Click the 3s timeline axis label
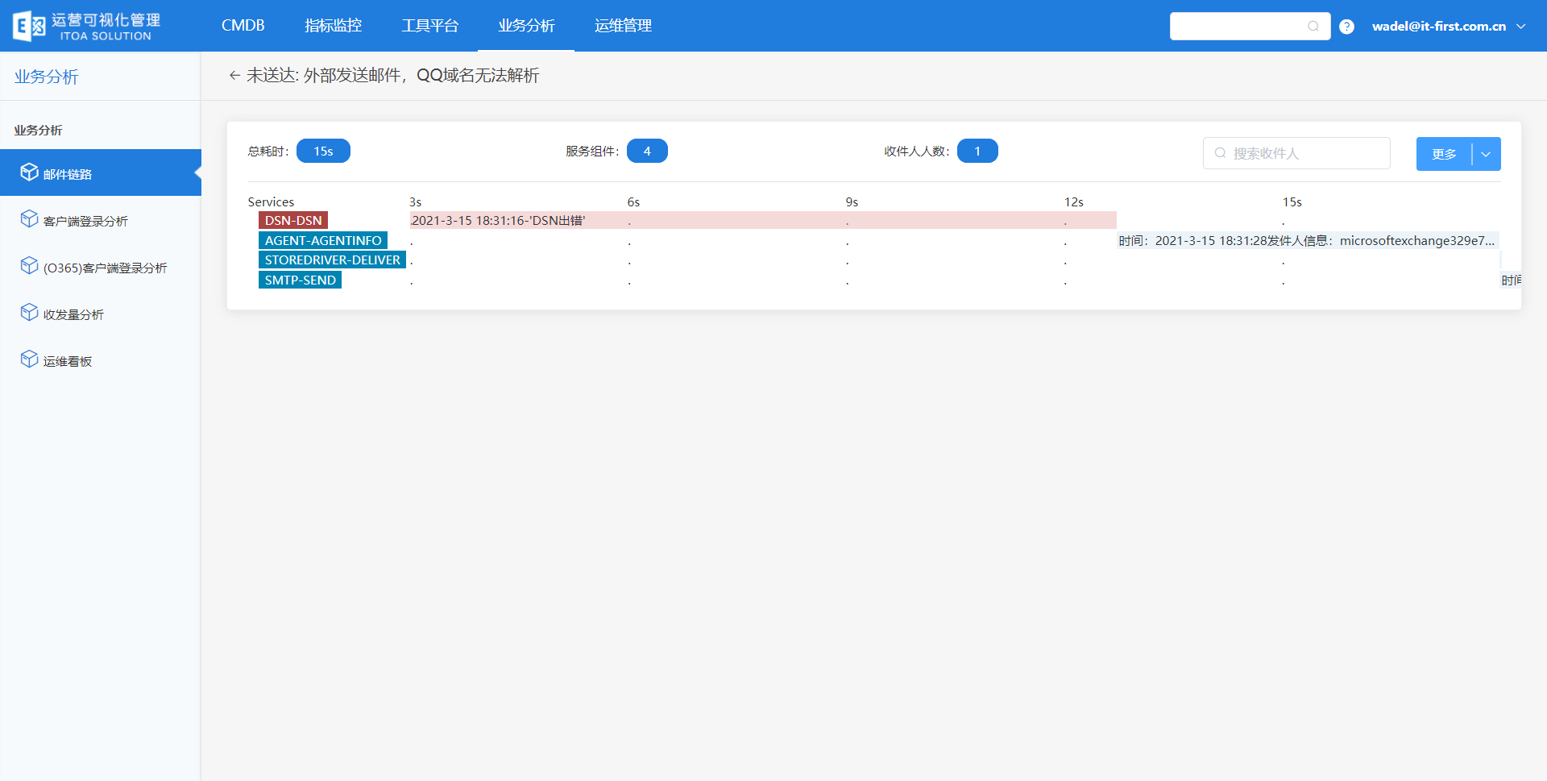 pos(415,201)
